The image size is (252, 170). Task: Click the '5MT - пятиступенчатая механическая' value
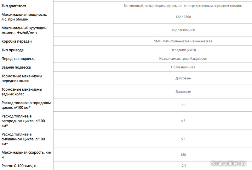183,41
